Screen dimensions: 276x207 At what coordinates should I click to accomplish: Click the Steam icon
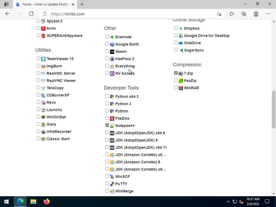[112, 51]
